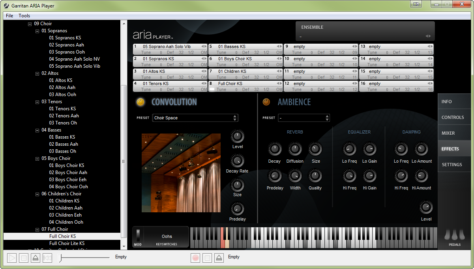Click the highlighted red key on keyboard
Screen dimensions: 474x269
(223, 243)
